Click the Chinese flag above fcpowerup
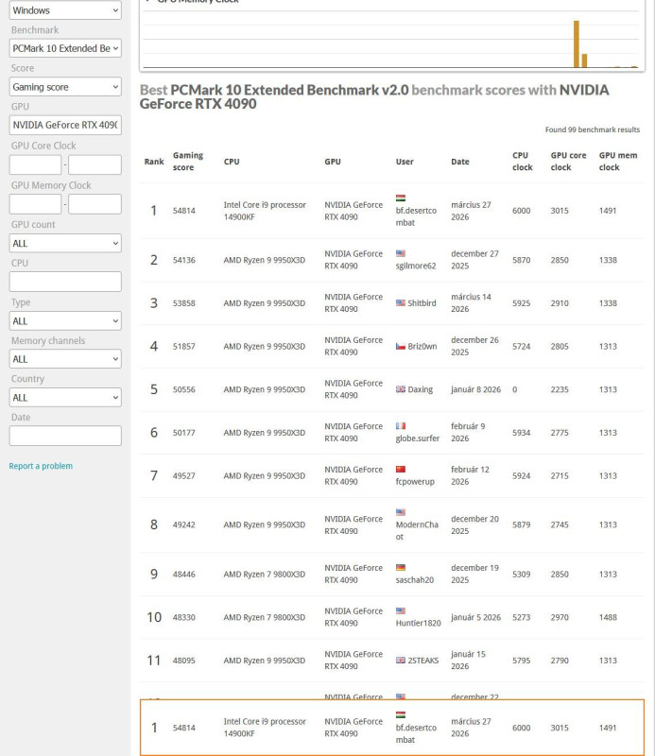The height and width of the screenshot is (756, 655). pyautogui.click(x=401, y=469)
